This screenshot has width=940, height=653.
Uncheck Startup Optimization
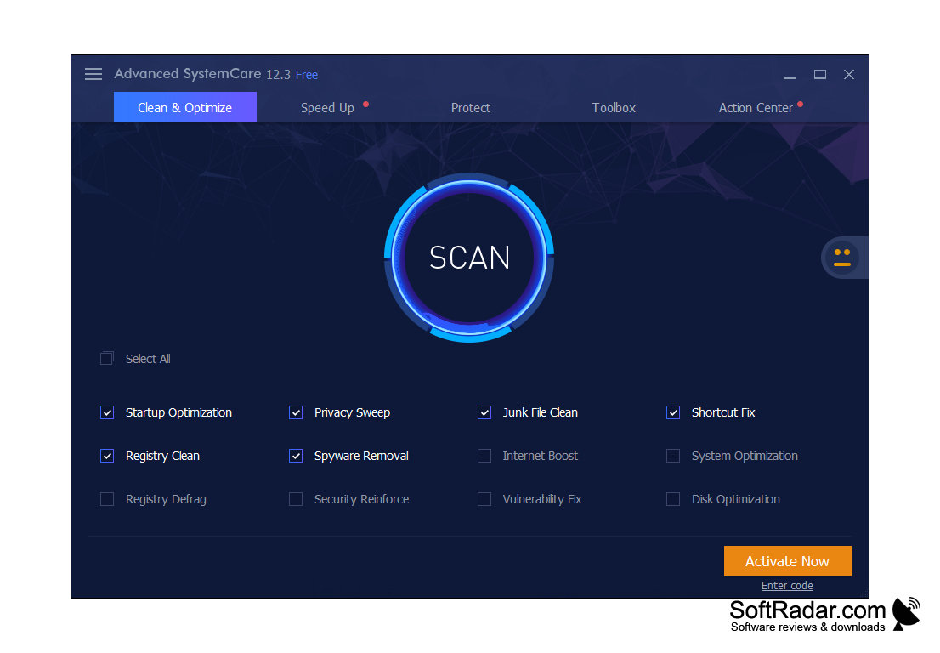(107, 412)
